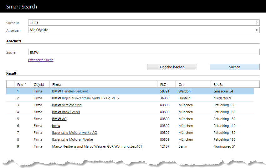Click the street cell Niedertor 9
266x168 pixels.
pos(222,98)
